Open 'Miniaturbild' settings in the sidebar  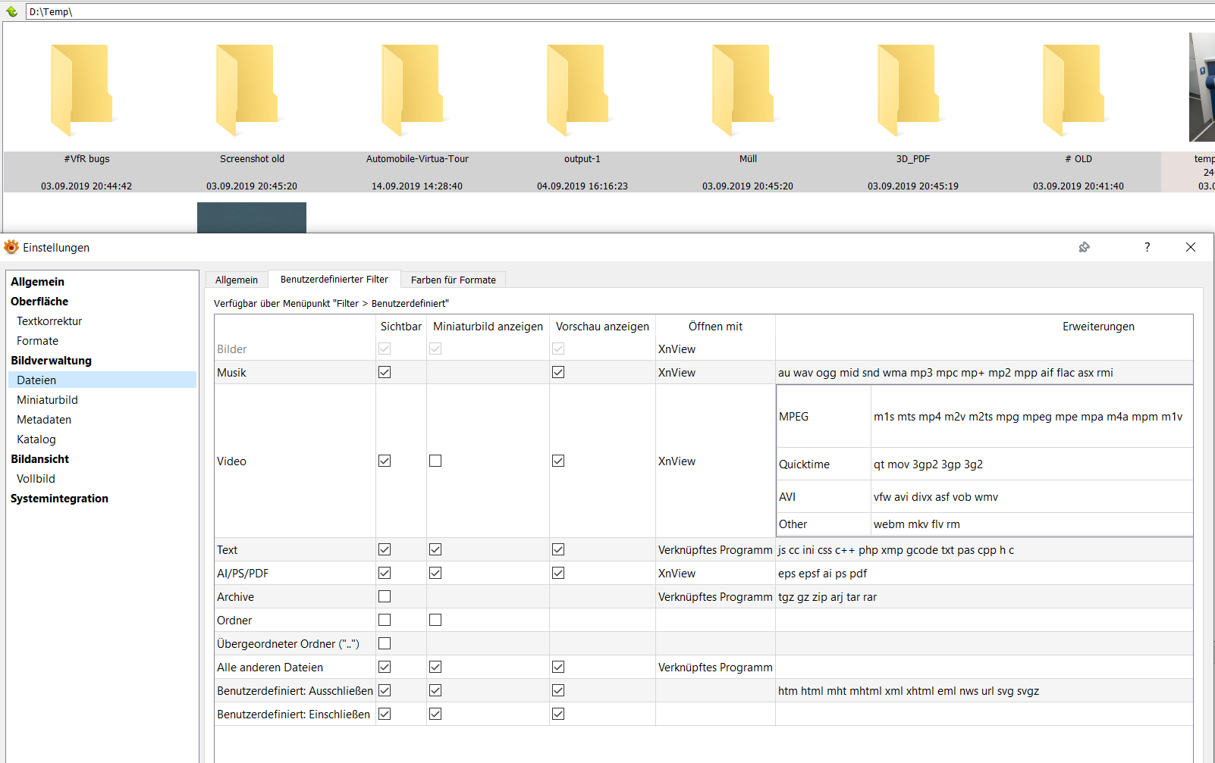tap(47, 400)
